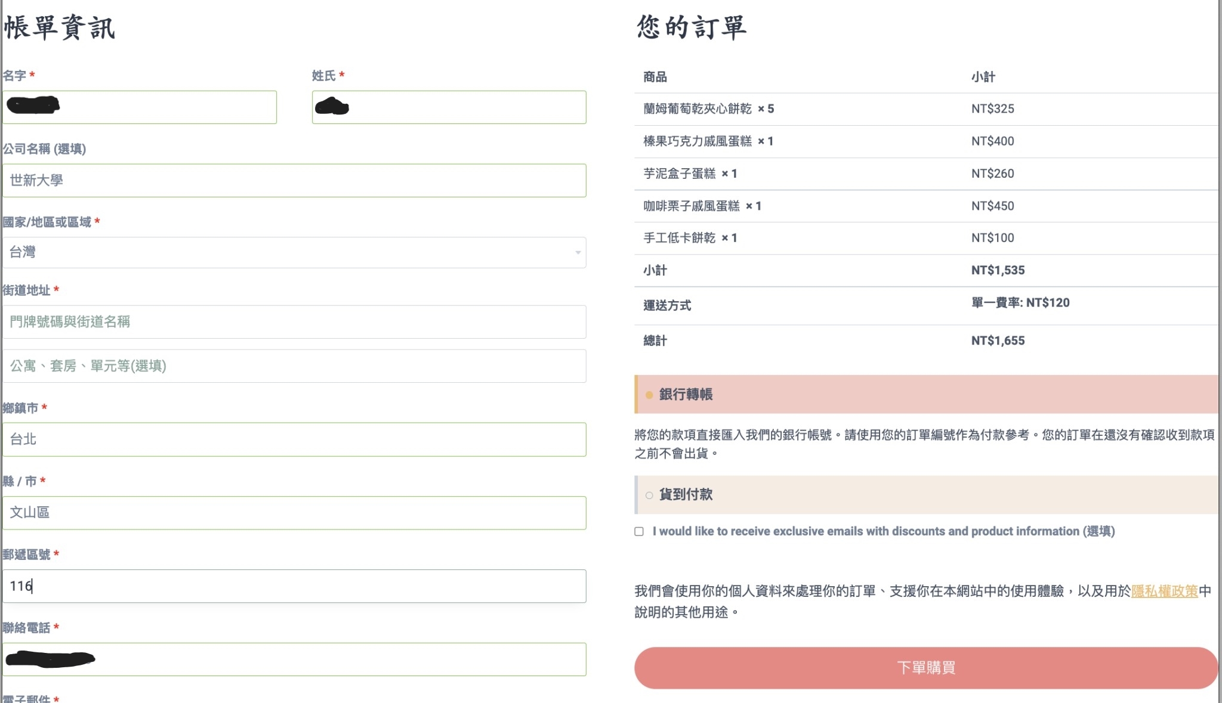Image resolution: width=1222 pixels, height=703 pixels.
Task: Click the 榛果巧克力戚風蛋糕 product row
Action: (697, 141)
